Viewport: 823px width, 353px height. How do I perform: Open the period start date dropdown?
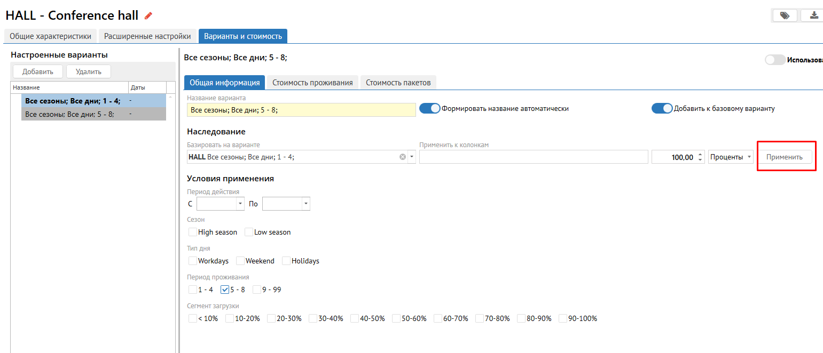click(x=240, y=204)
